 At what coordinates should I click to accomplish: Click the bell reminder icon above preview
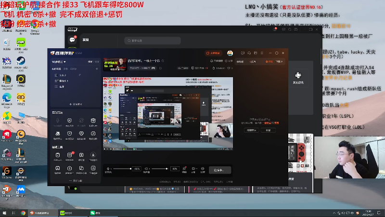(211, 61)
